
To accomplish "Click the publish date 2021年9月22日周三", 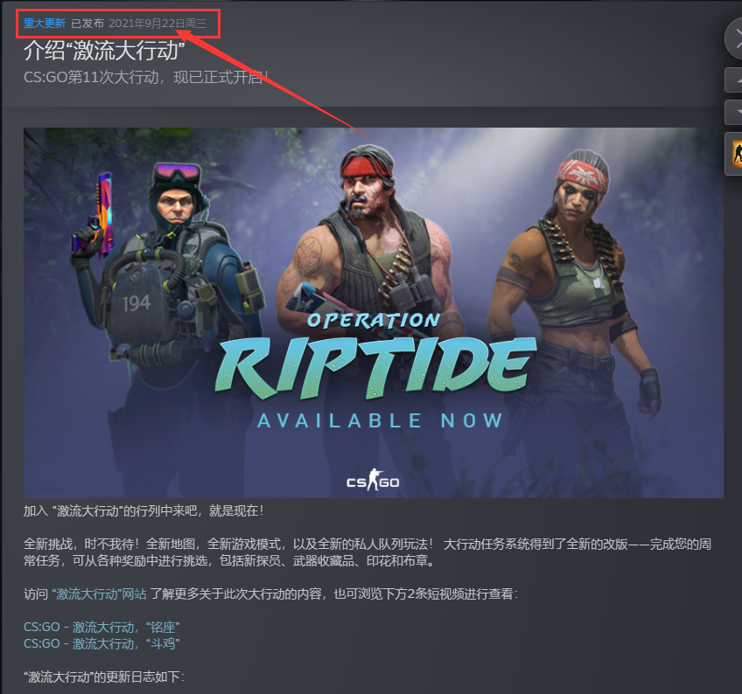I will coord(157,24).
